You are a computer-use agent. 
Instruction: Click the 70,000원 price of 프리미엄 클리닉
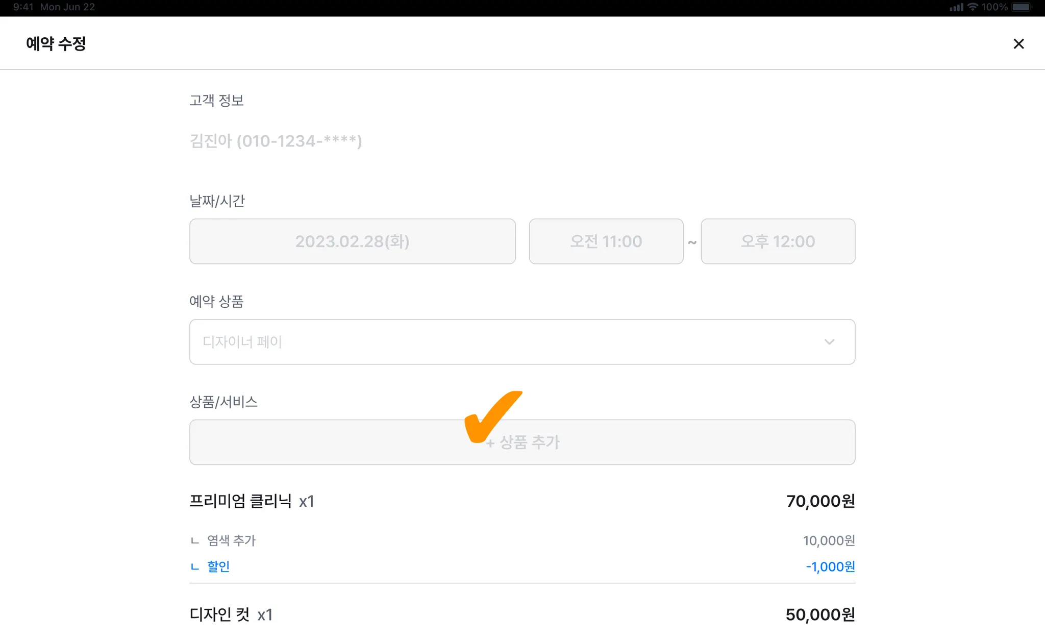pyautogui.click(x=820, y=501)
